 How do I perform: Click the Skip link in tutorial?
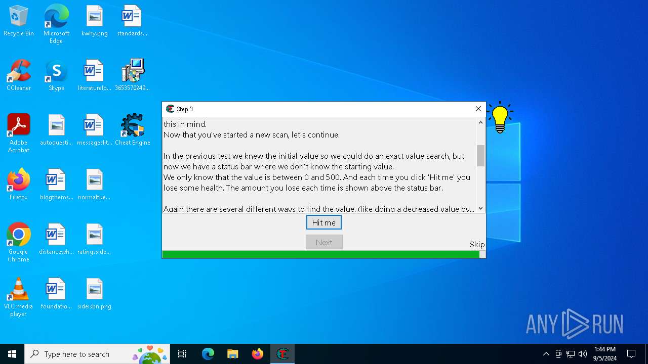point(477,244)
